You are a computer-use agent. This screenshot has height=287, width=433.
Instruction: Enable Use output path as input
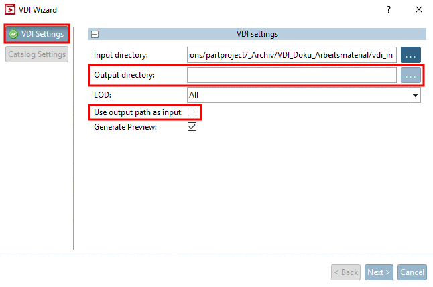coord(192,112)
